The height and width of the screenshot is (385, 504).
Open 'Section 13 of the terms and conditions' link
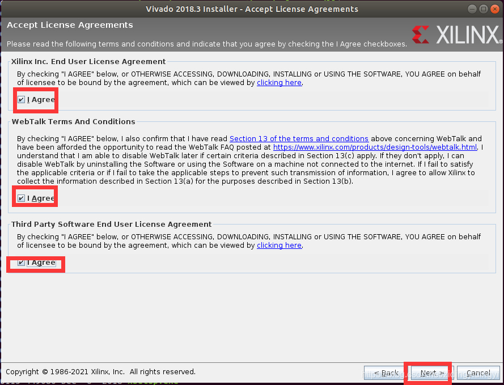[x=299, y=138]
